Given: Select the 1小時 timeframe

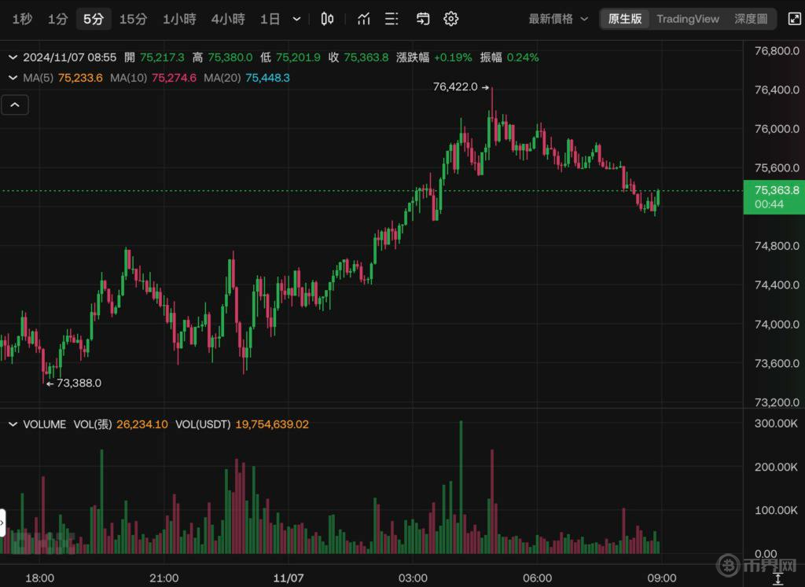Looking at the screenshot, I should 179,19.
